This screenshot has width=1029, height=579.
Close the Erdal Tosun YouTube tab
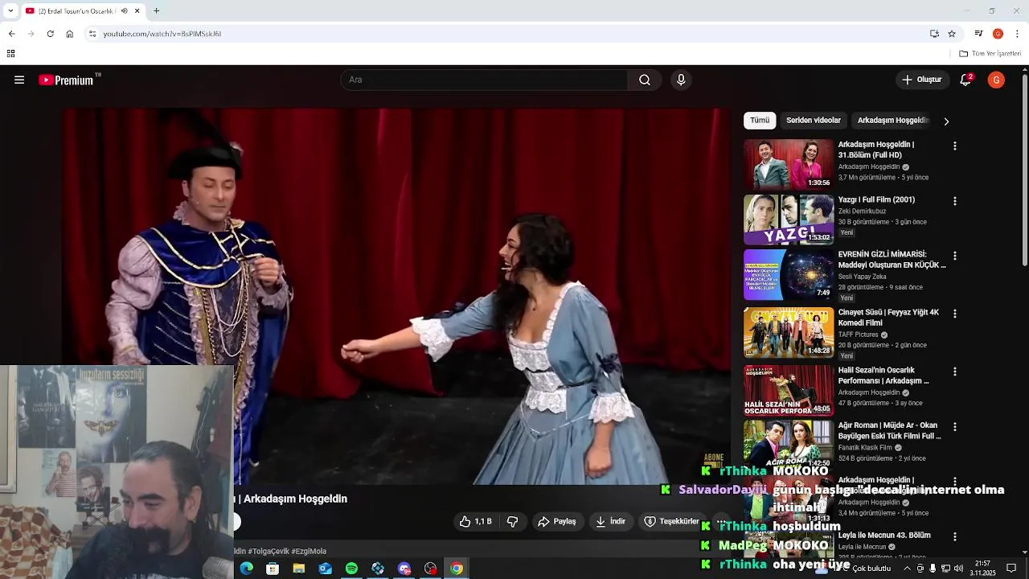click(x=137, y=11)
